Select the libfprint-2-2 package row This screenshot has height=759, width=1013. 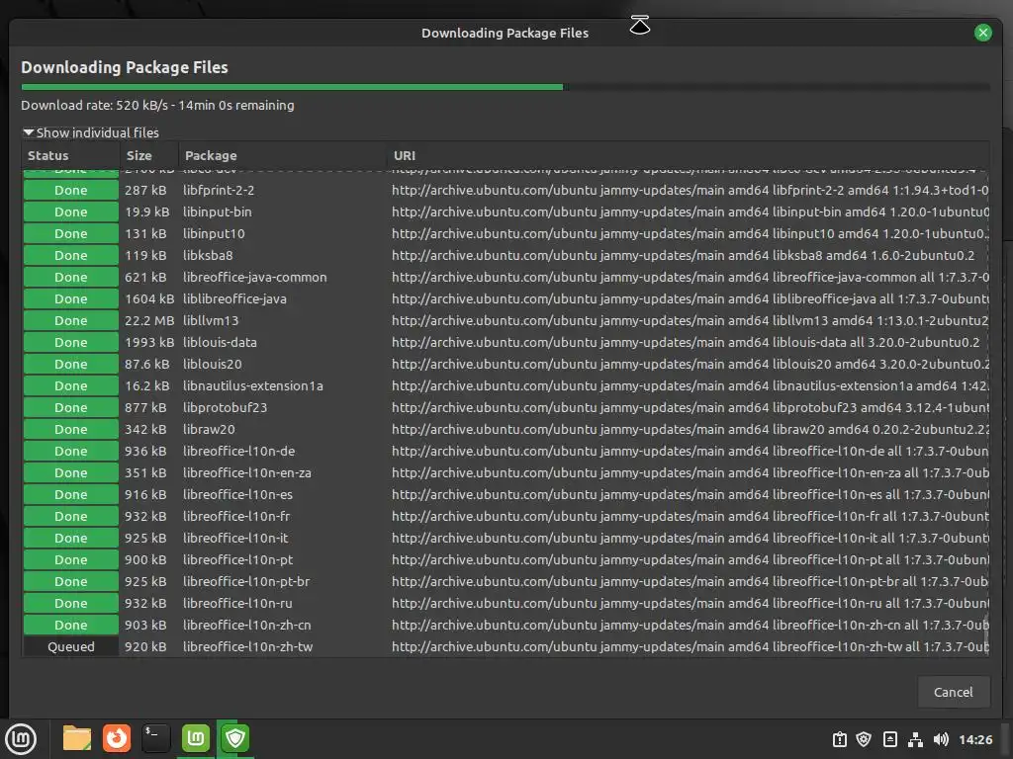[x=506, y=191]
